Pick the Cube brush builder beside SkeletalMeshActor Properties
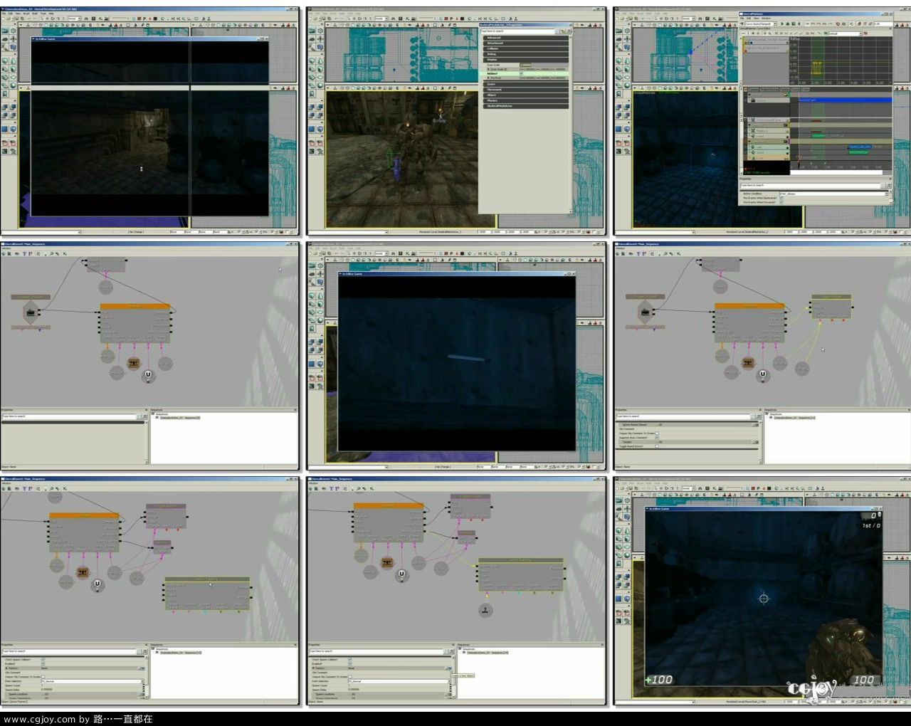Screen dimensions: 911x726 tap(312, 60)
